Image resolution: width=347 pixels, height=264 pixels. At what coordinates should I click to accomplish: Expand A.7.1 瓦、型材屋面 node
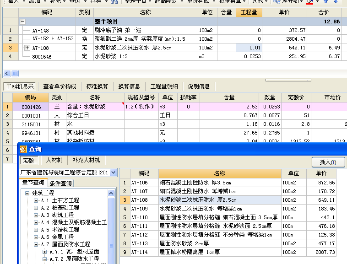[x=44, y=252]
